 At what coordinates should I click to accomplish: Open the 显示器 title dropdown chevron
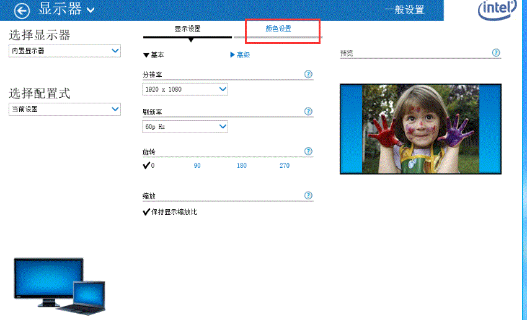tap(91, 10)
